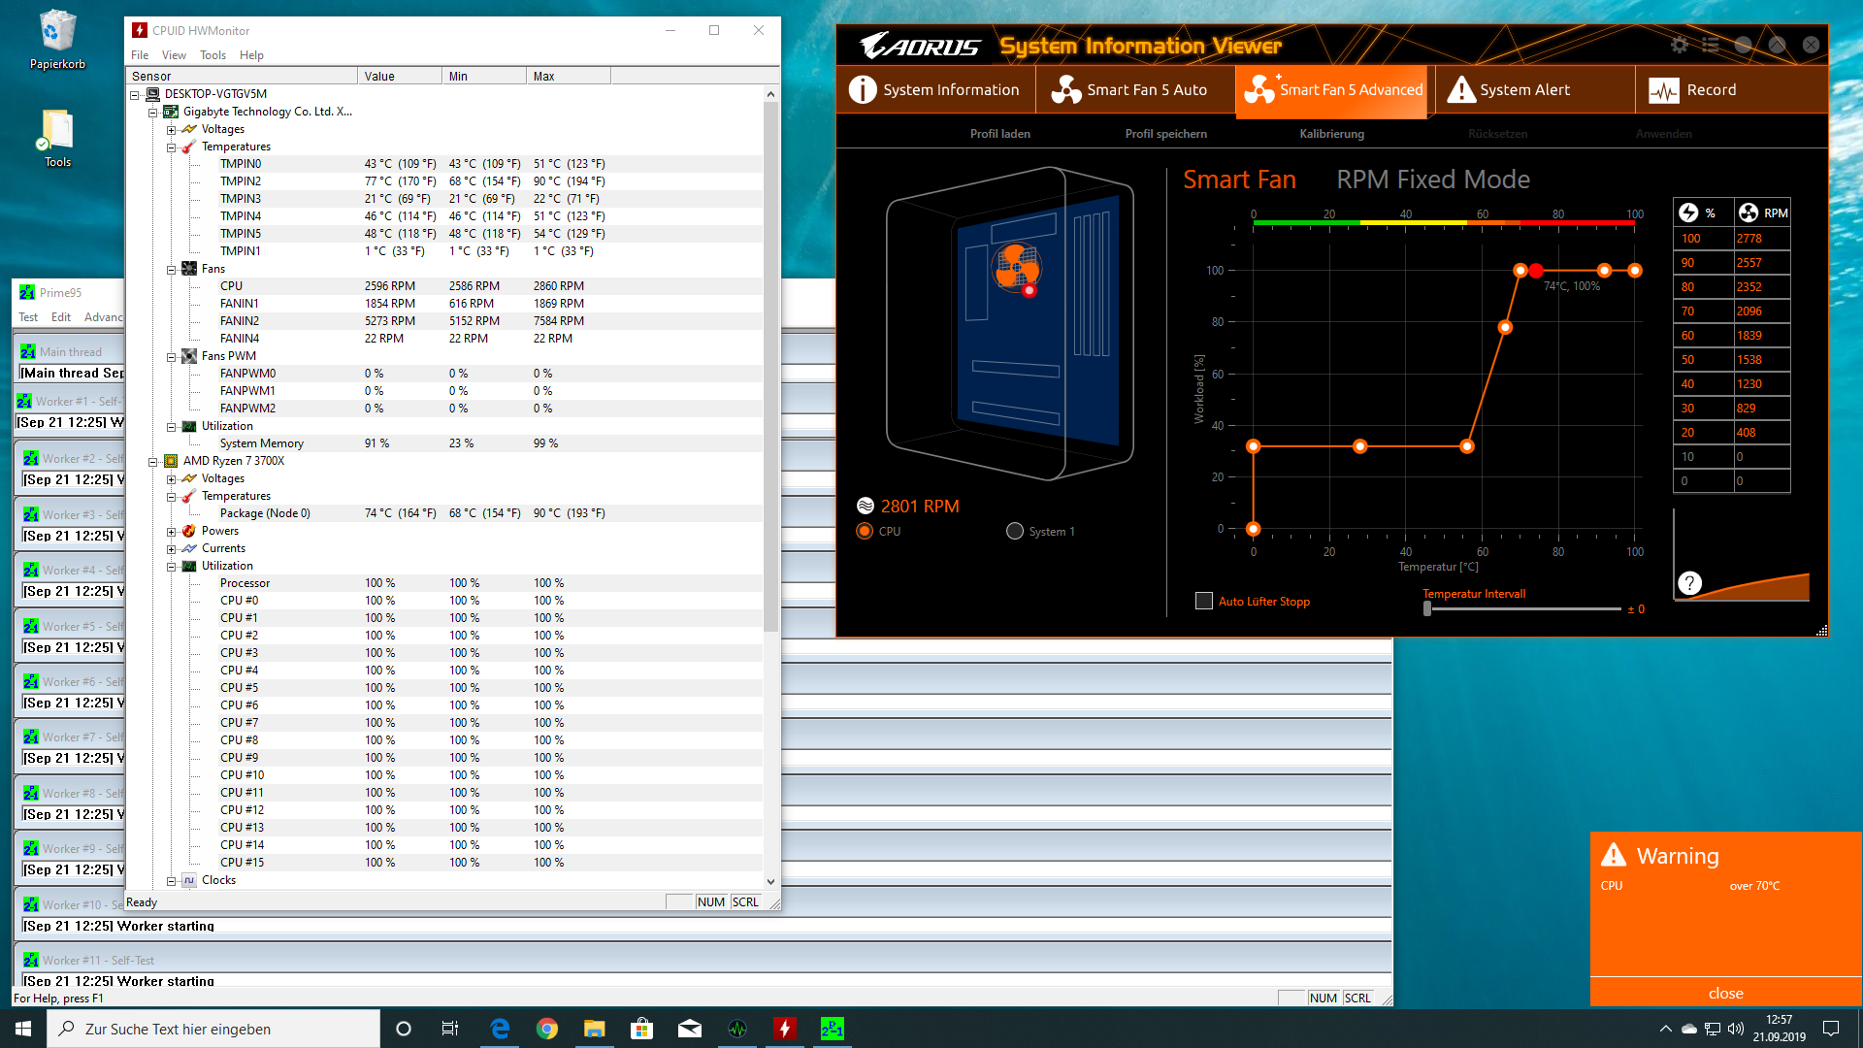Launch Google Chrome from taskbar
This screenshot has width=1863, height=1048.
[x=547, y=1029]
